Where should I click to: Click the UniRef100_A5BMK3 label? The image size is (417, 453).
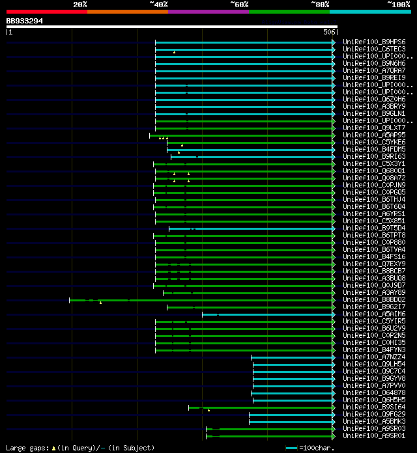(374, 422)
